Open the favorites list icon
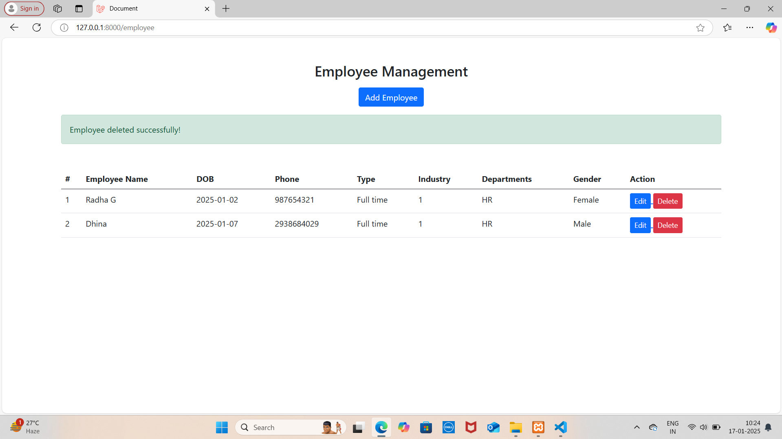 (x=727, y=28)
